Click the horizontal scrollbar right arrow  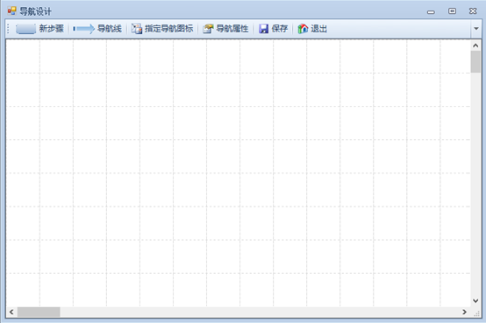464,312
